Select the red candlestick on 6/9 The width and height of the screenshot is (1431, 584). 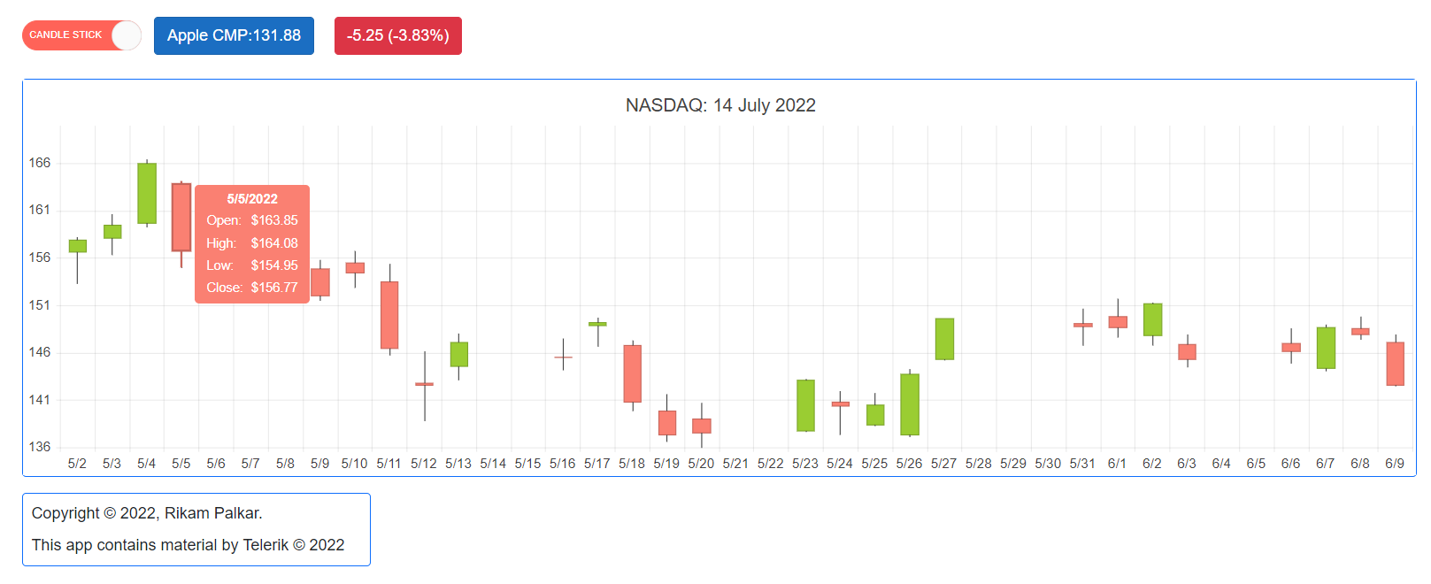(1395, 364)
